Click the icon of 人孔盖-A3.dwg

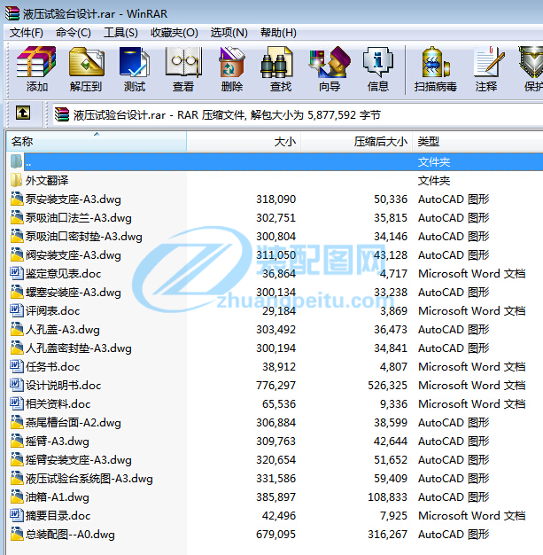pyautogui.click(x=16, y=329)
